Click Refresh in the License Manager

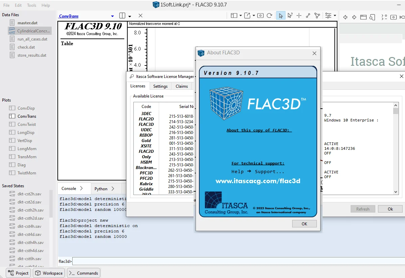pyautogui.click(x=363, y=209)
